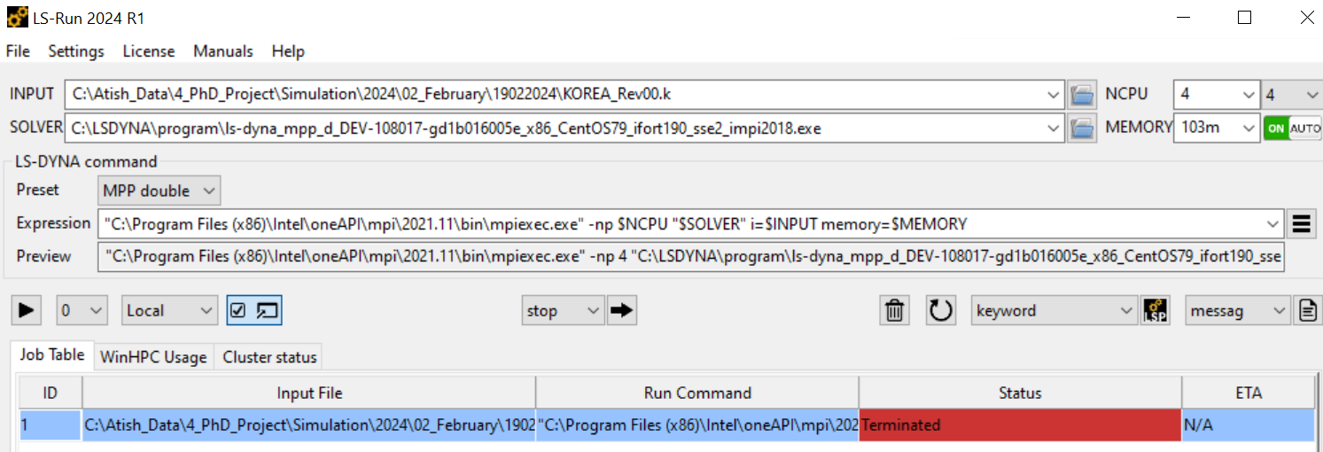The width and height of the screenshot is (1323, 452).
Task: Switch to the Job Table tab
Action: (x=52, y=355)
